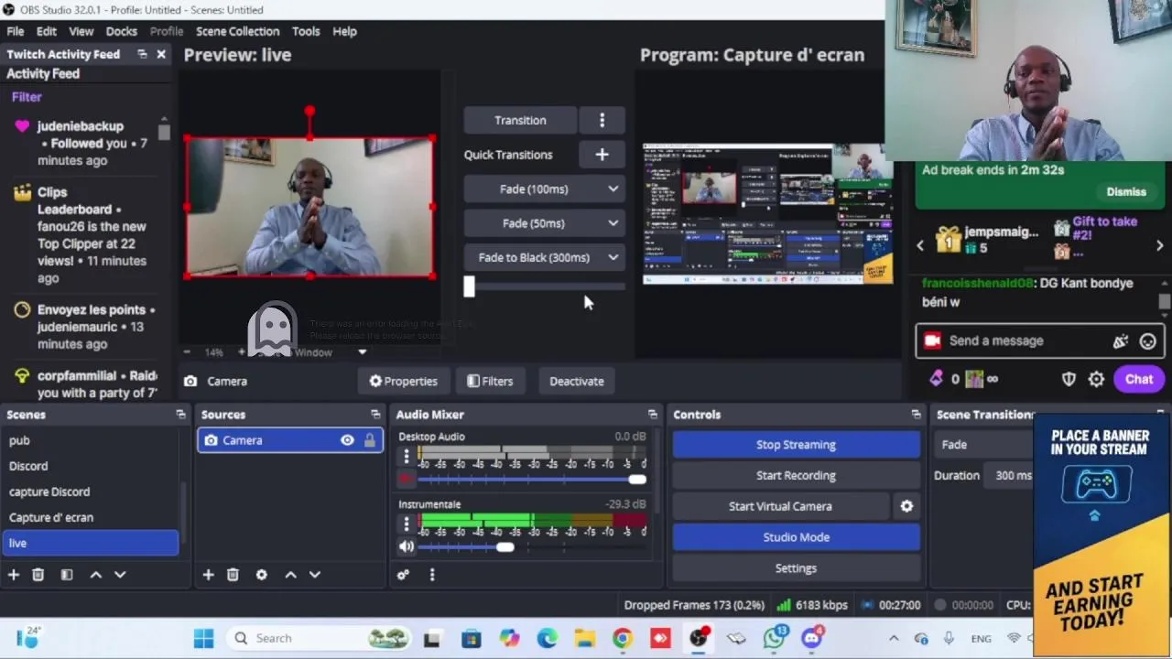Remove the selected scene with the trash icon
This screenshot has height=659, width=1172.
tap(38, 575)
